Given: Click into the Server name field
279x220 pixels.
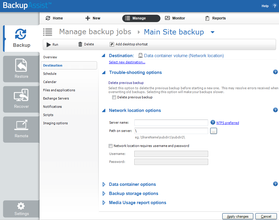Looking at the screenshot, I should [171, 123].
